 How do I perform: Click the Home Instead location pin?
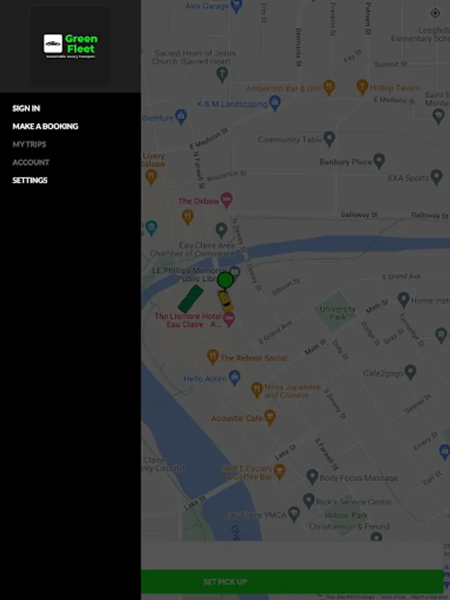coord(404,299)
